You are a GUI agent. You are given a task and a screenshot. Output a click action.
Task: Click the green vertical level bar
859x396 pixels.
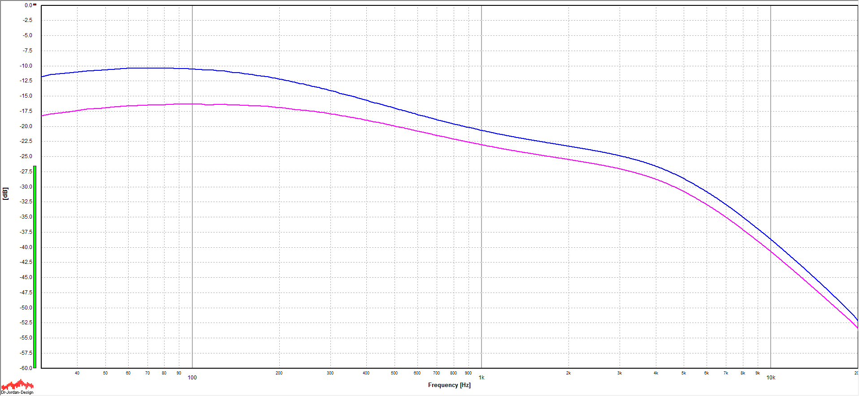coord(35,267)
